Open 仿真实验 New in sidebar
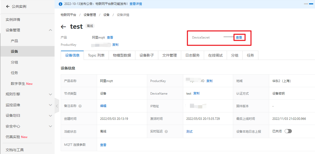 coord(16,137)
